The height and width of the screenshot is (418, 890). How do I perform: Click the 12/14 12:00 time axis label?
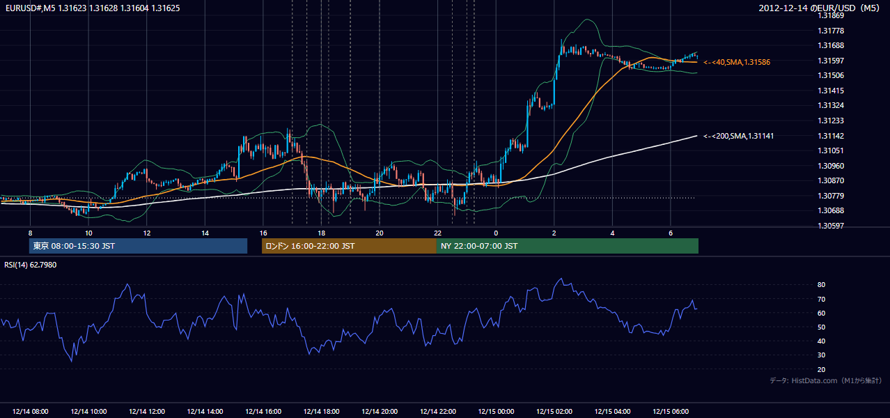[x=147, y=412]
